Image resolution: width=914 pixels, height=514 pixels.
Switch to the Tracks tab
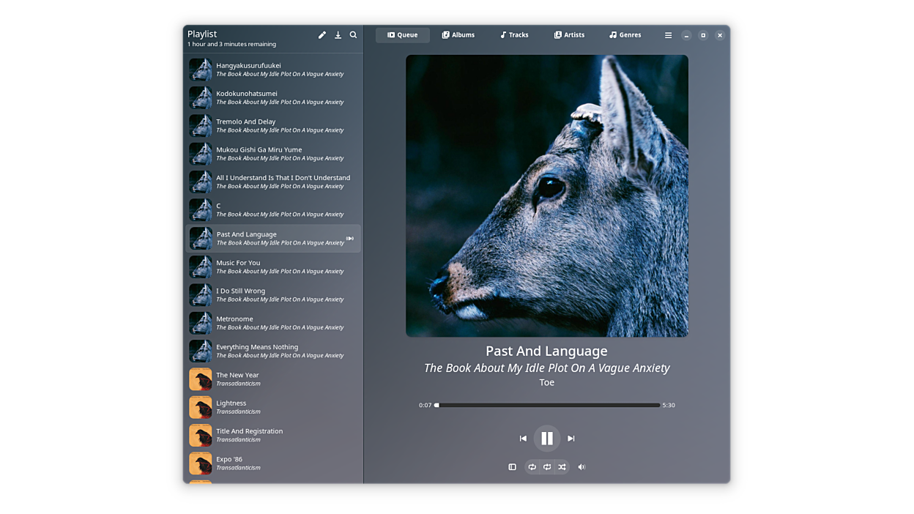[514, 35]
